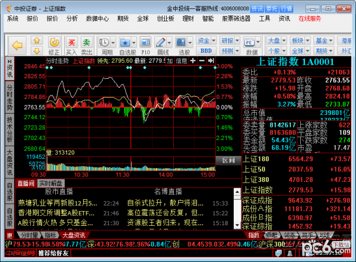
Task: Open the 选股 stock screener icon
Action: [x=181, y=42]
